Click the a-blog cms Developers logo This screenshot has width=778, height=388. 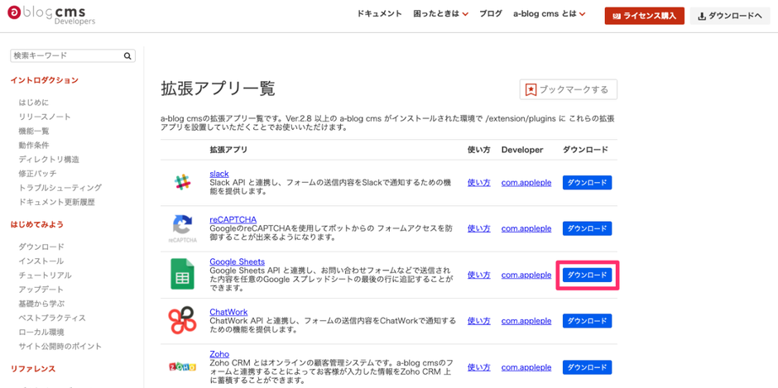(51, 14)
